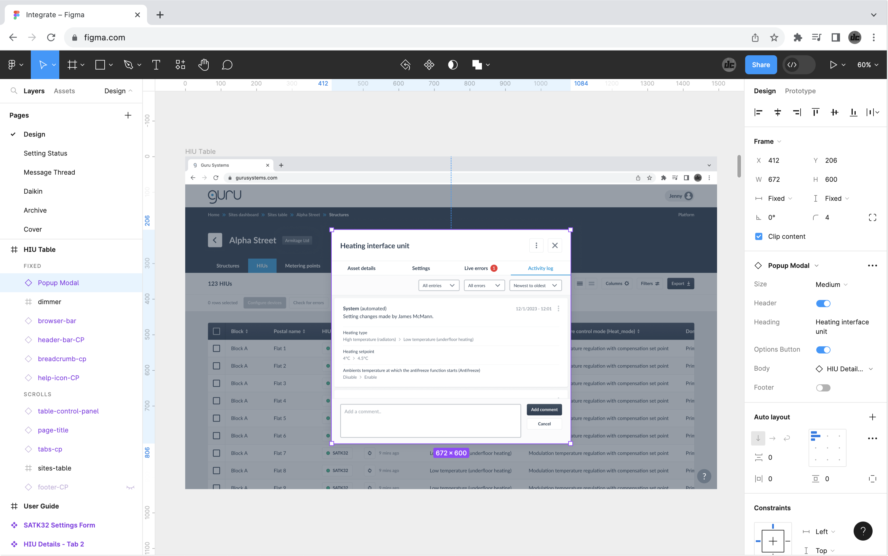Image resolution: width=888 pixels, height=556 pixels.
Task: Switch to the Prototype tab
Action: (x=800, y=91)
